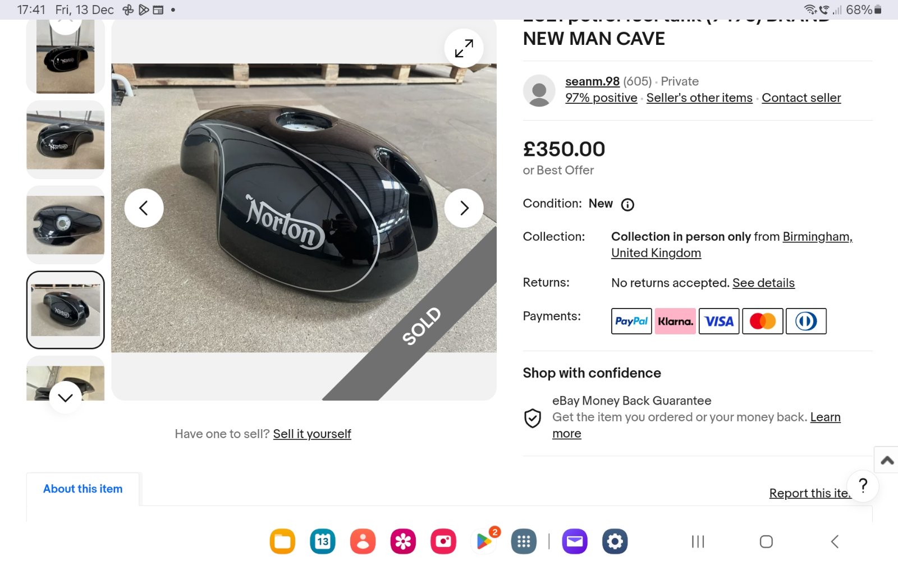Select the Klarna payment icon
This screenshot has width=898, height=561.
click(675, 321)
